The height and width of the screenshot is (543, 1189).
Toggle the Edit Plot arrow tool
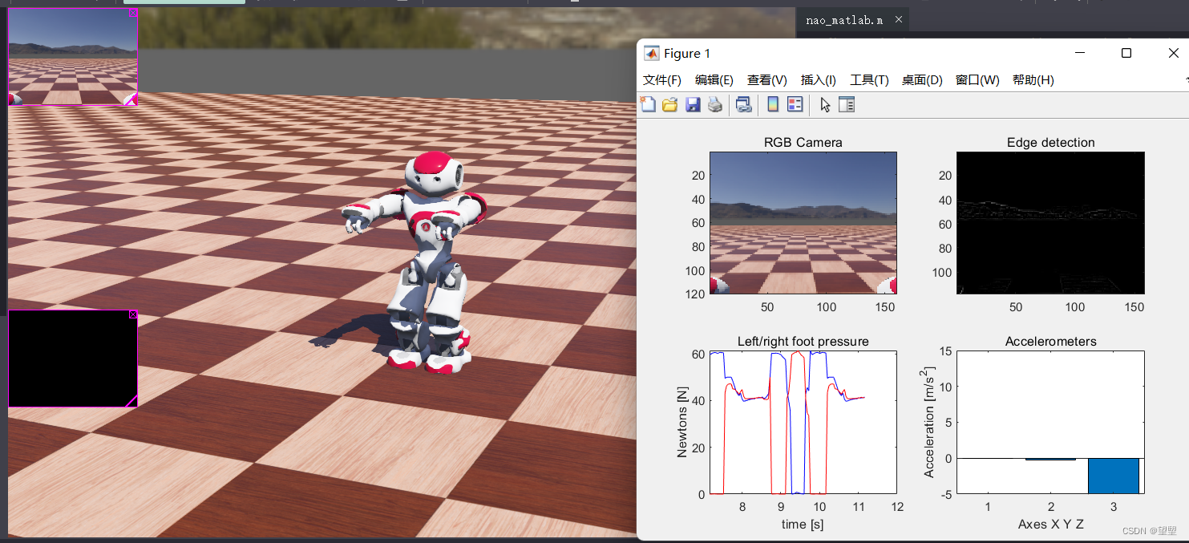pos(825,104)
